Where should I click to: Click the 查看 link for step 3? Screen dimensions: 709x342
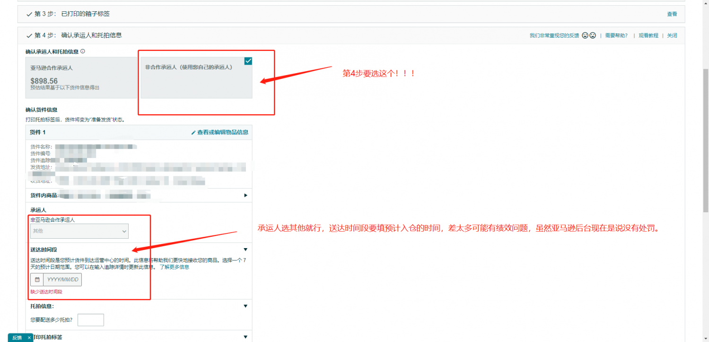pyautogui.click(x=672, y=14)
